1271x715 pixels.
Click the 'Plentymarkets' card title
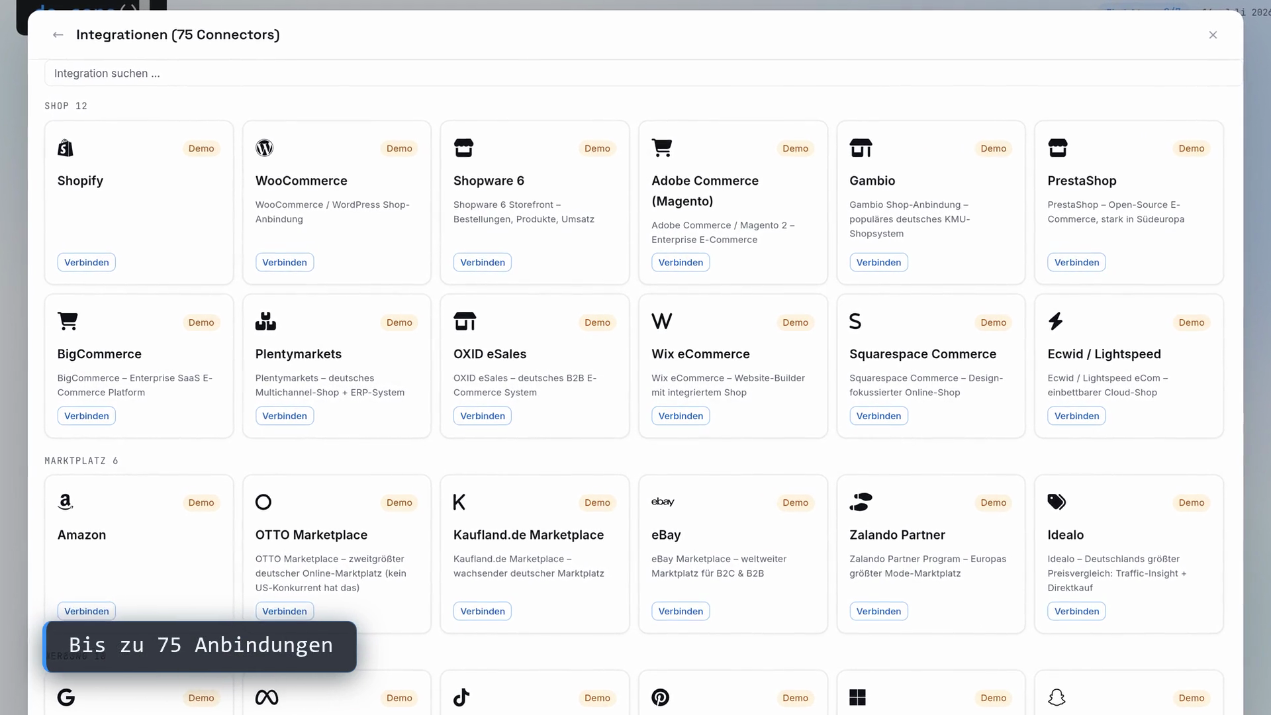[x=299, y=354]
